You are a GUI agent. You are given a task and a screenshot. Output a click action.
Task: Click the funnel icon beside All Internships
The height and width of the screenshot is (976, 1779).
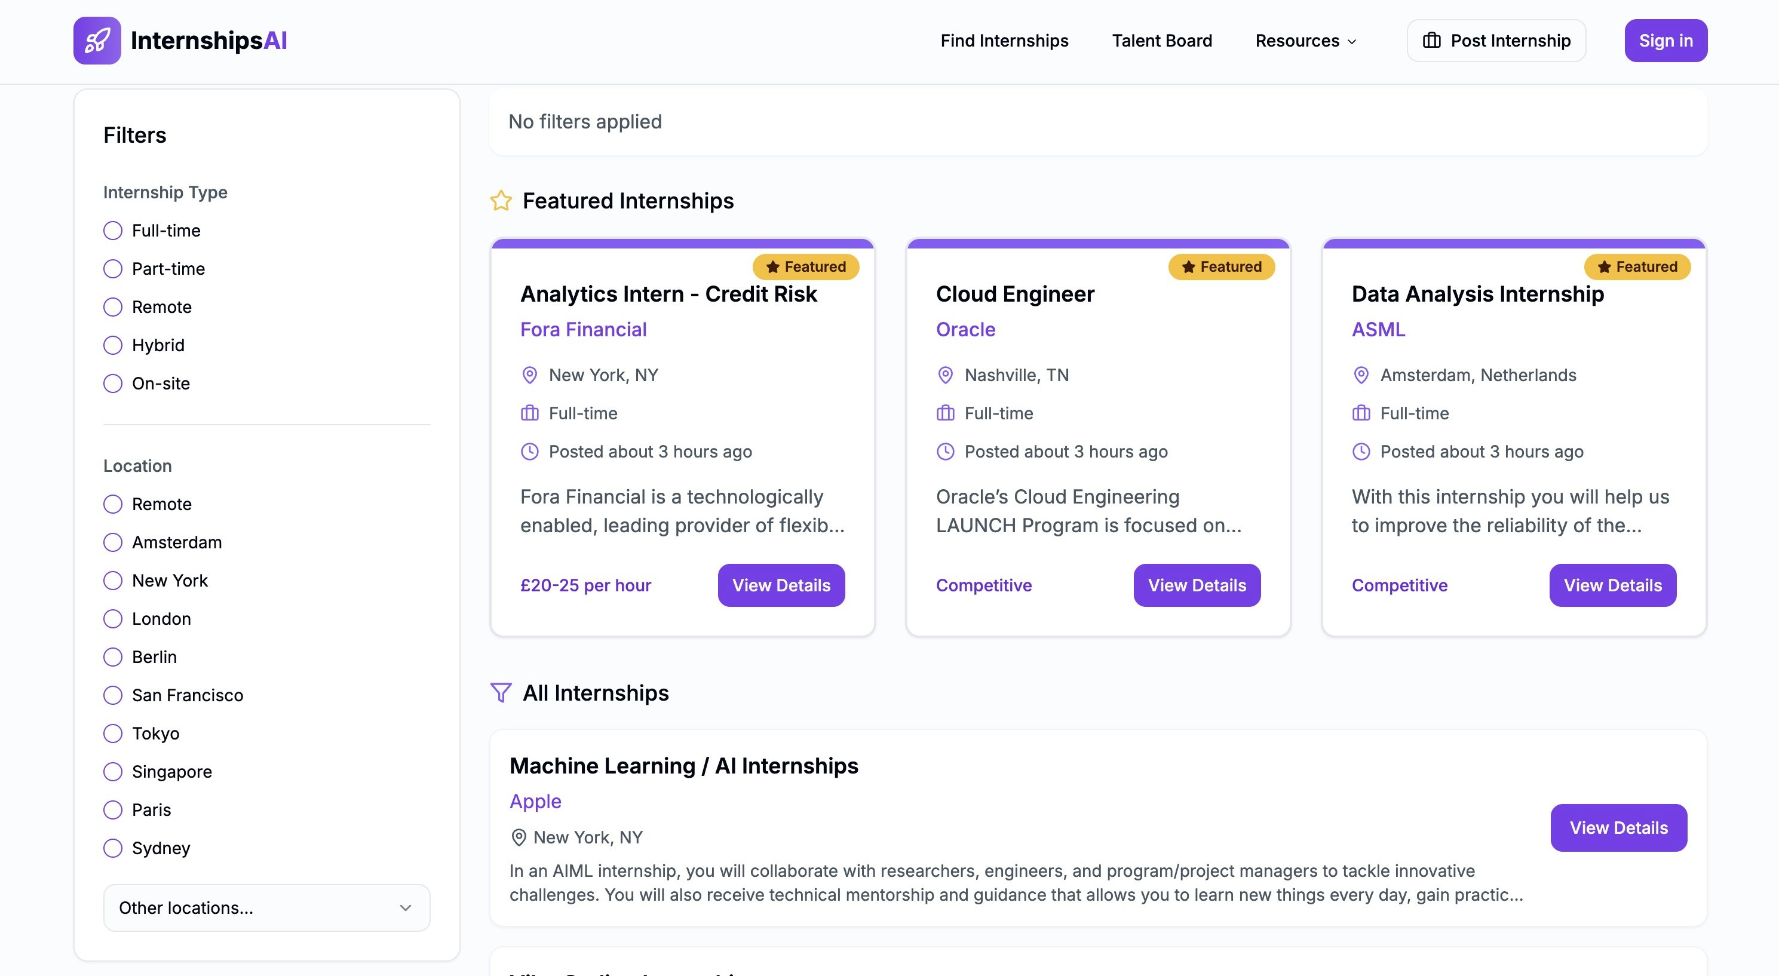click(501, 692)
